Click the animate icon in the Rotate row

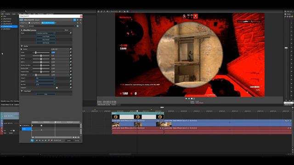(71, 55)
